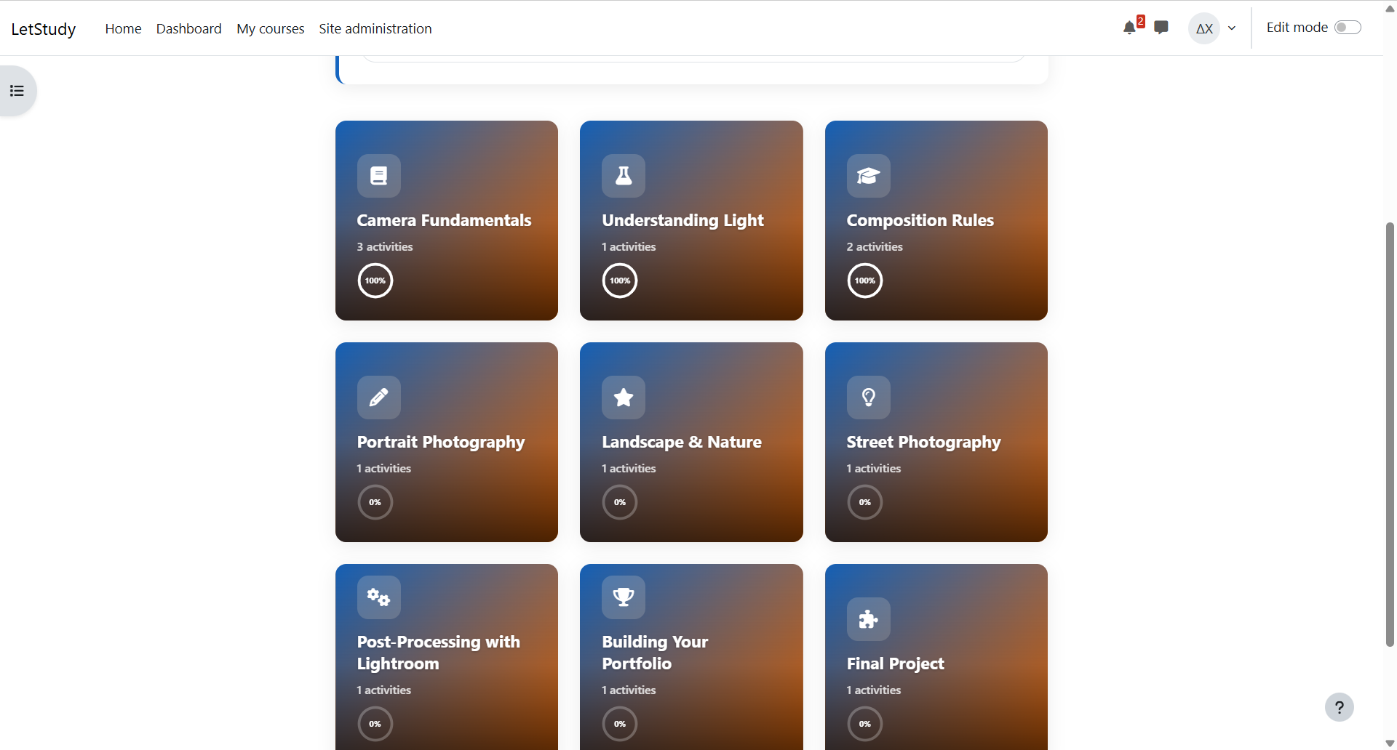1397x750 pixels.
Task: Click the book icon on Camera Fundamentals card
Action: (378, 175)
